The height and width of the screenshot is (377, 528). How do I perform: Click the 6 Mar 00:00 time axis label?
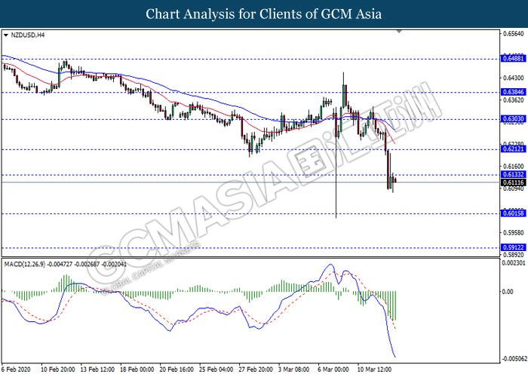pyautogui.click(x=333, y=369)
